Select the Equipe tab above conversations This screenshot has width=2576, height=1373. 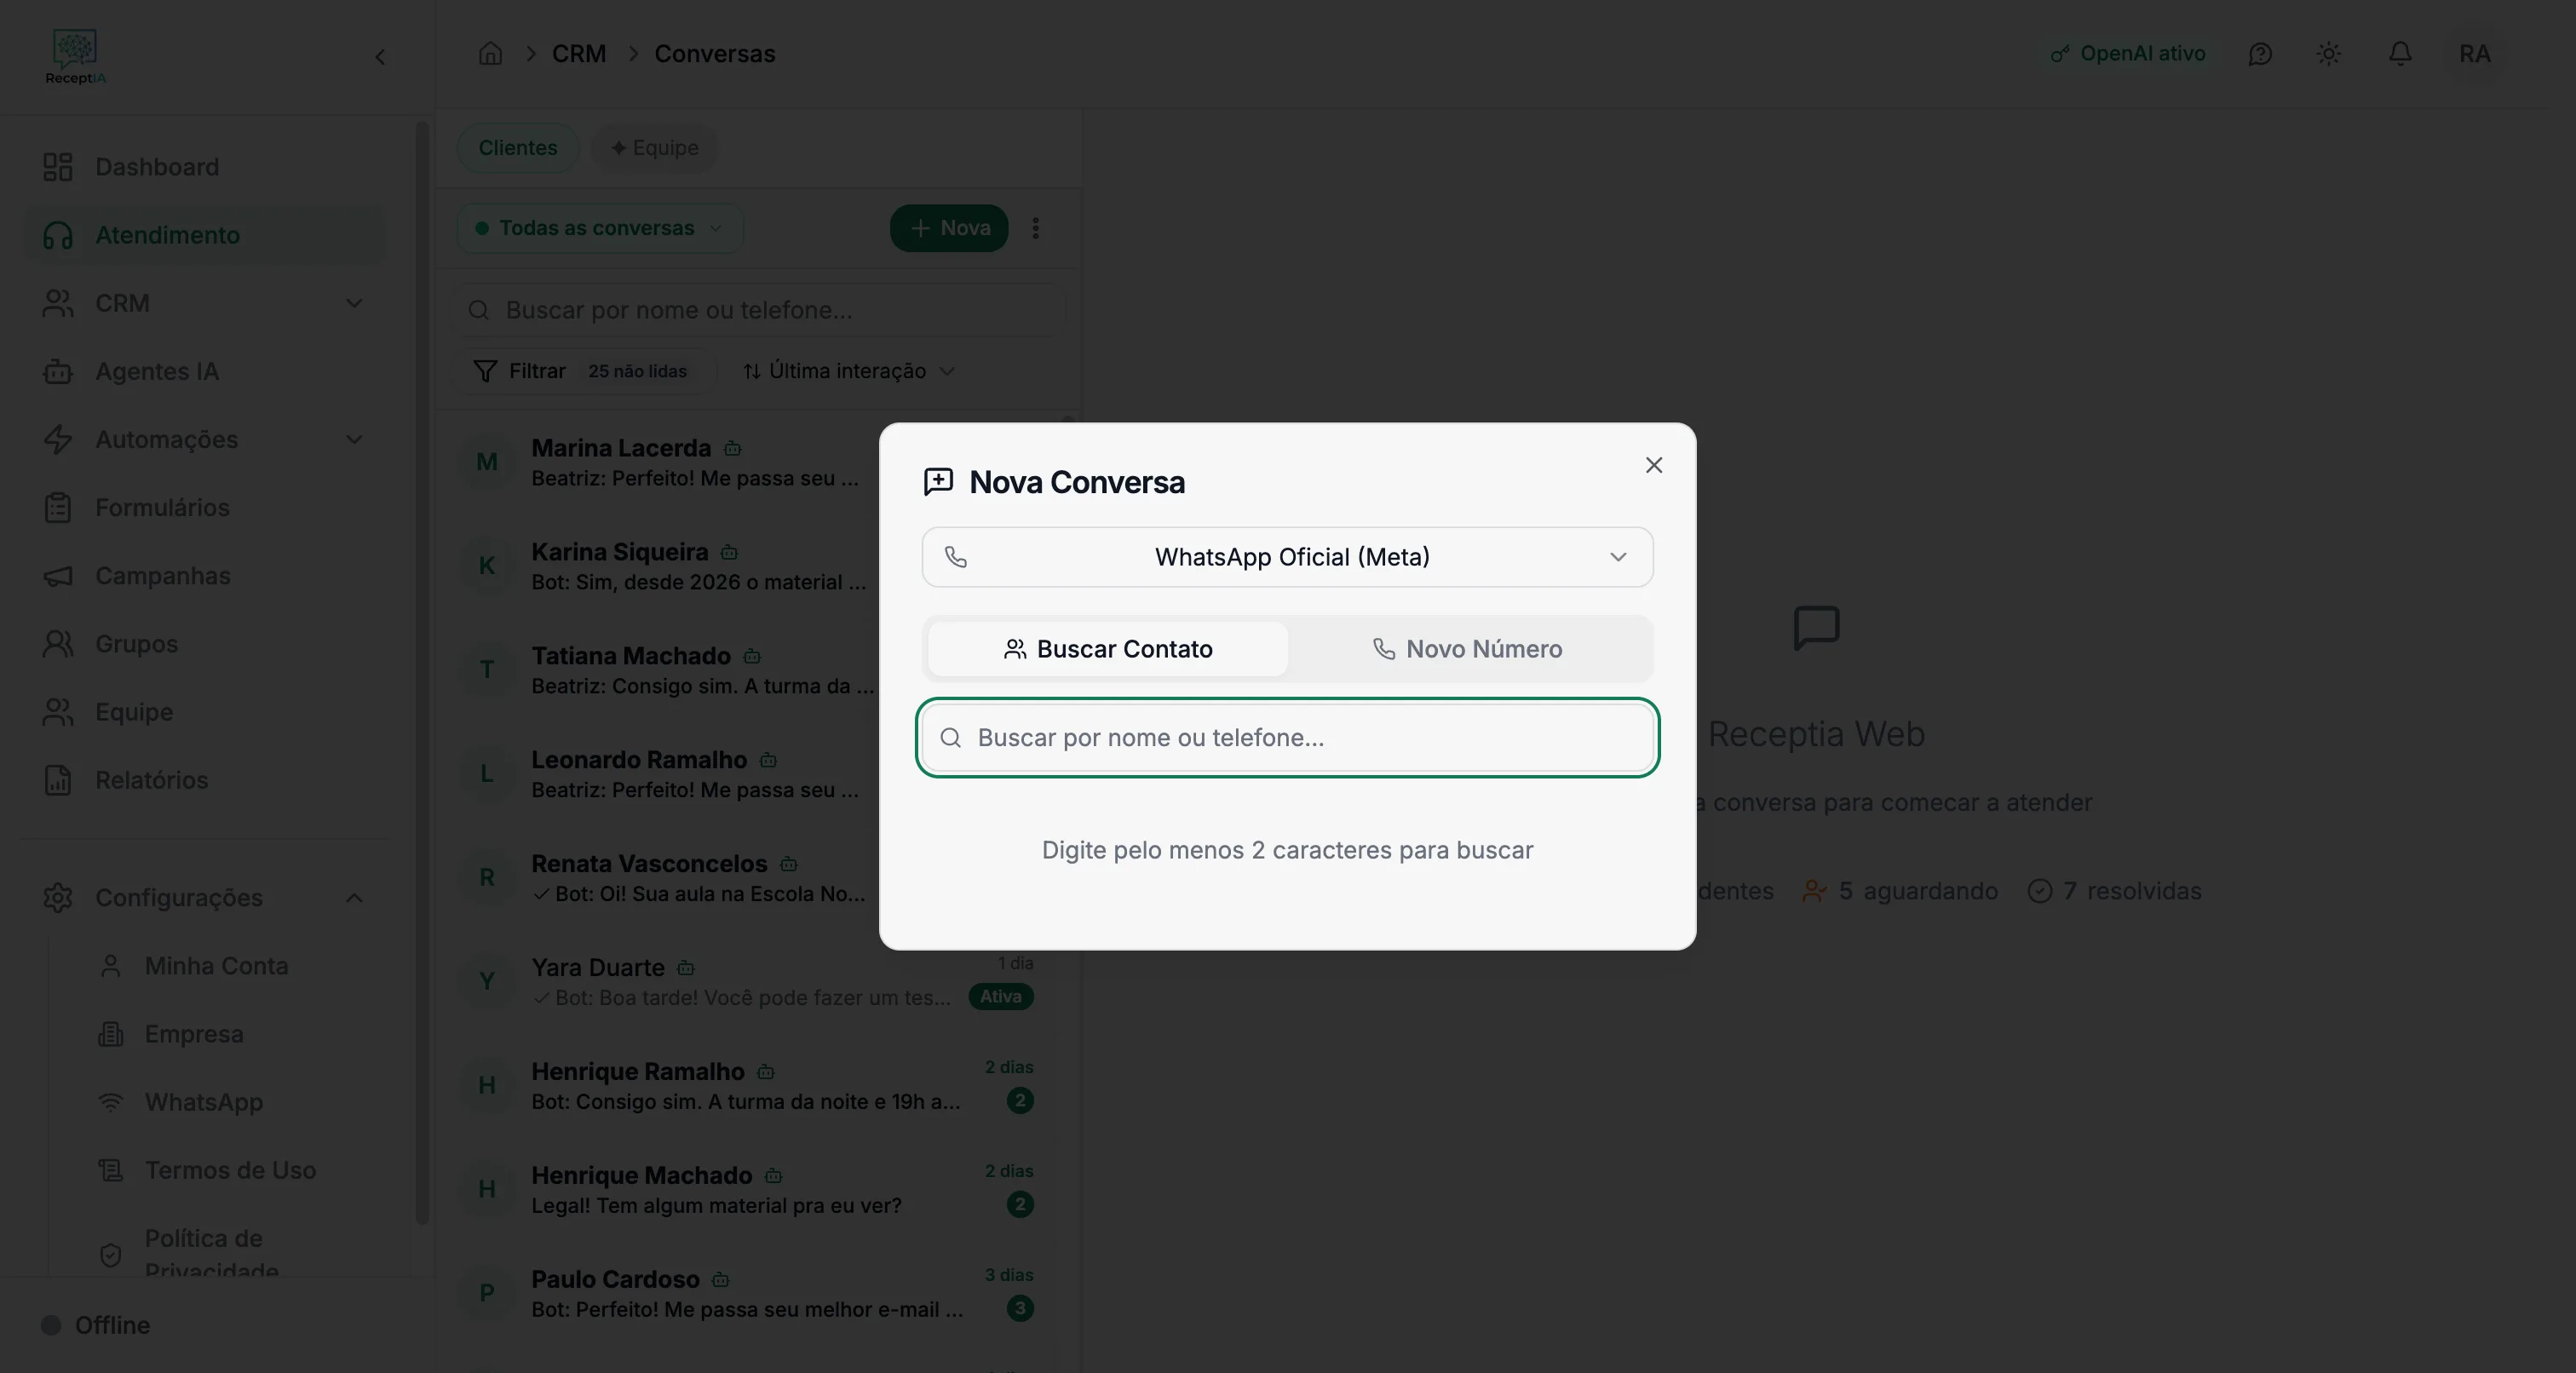[654, 148]
